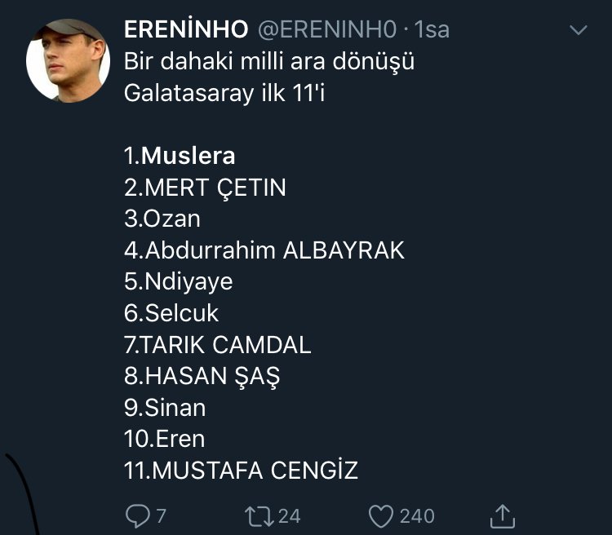Click the 11.MUSTAFA CENGİZ line

point(241,471)
